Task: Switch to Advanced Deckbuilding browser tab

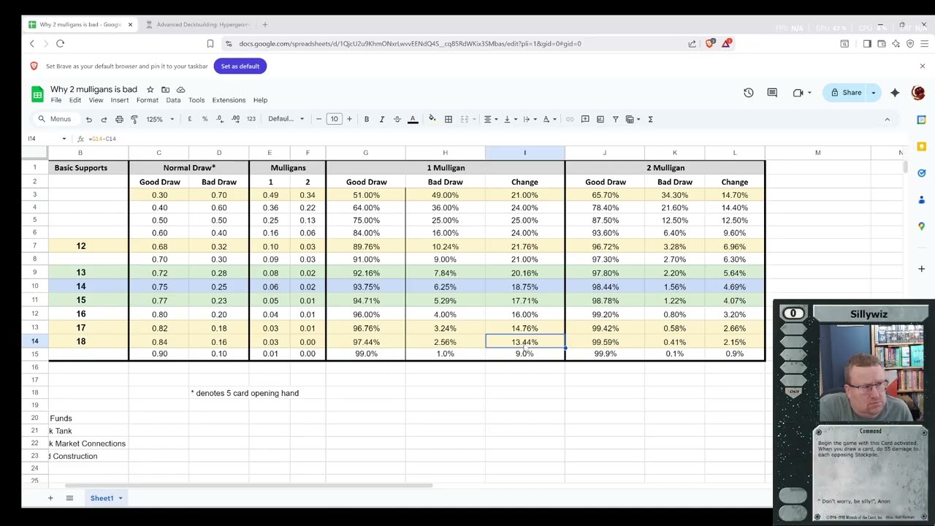Action: (197, 24)
